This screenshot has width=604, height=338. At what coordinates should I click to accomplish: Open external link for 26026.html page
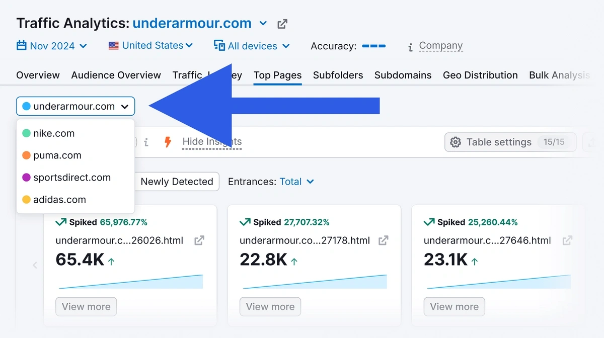pos(199,240)
